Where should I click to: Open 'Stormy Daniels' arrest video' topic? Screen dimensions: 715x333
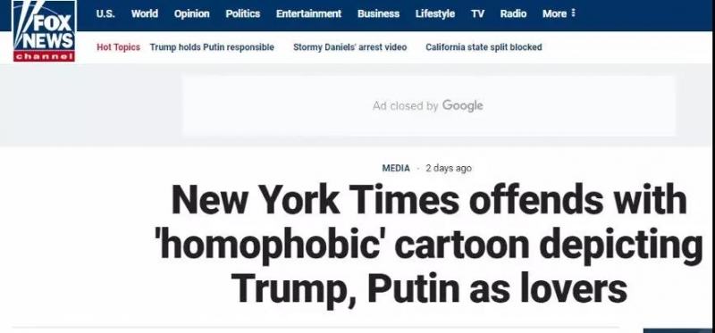point(349,47)
